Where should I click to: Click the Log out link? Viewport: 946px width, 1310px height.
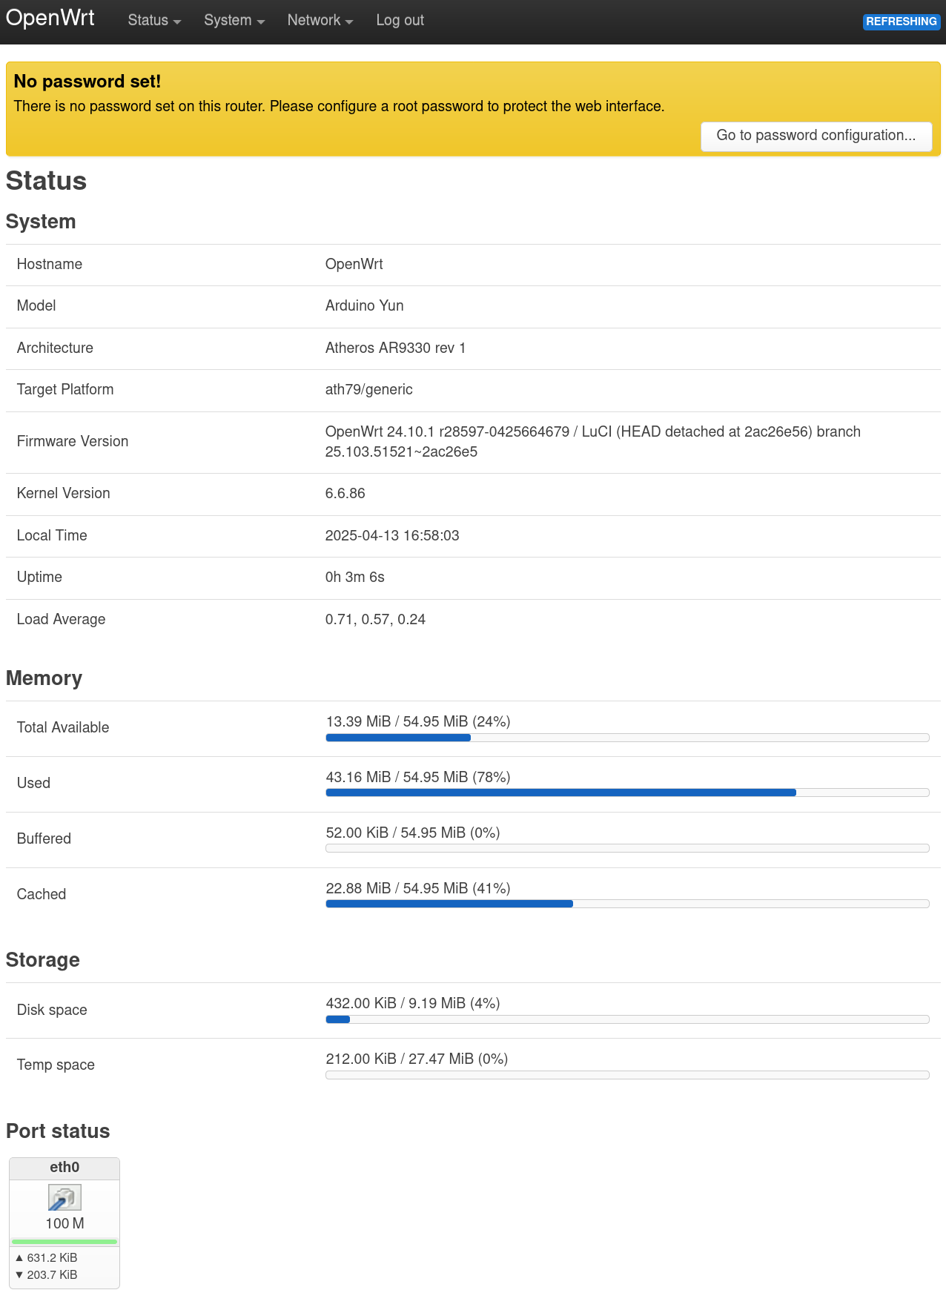[x=400, y=21]
